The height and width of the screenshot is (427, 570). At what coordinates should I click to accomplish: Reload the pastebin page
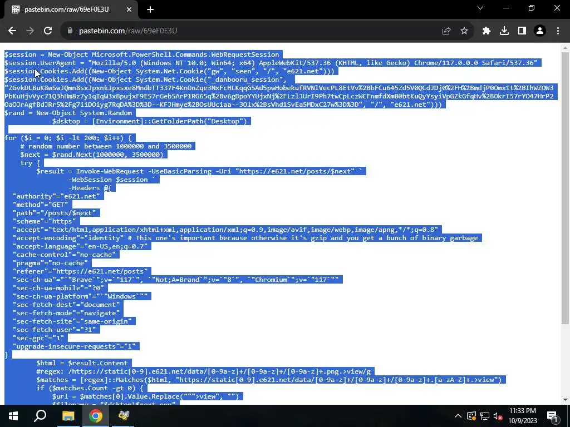[x=48, y=31]
